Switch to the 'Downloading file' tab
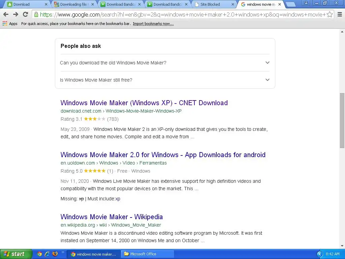 (74, 4)
